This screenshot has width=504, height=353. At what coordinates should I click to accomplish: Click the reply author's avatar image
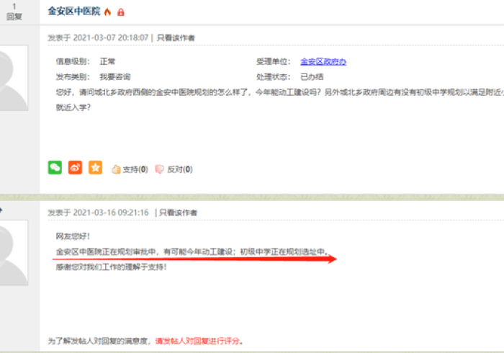point(14,253)
